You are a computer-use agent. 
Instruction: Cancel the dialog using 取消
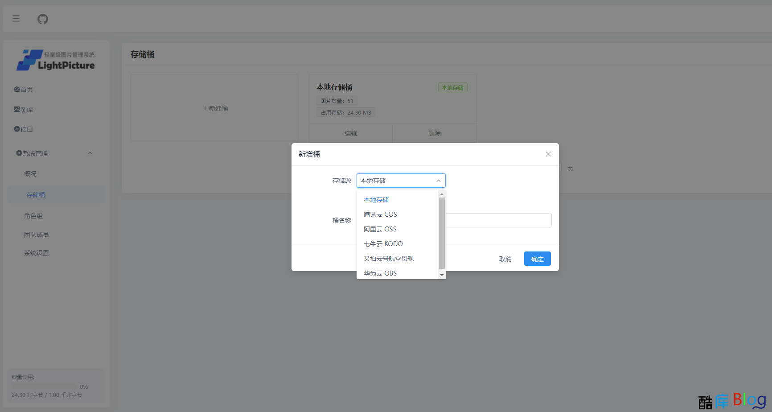[505, 259]
